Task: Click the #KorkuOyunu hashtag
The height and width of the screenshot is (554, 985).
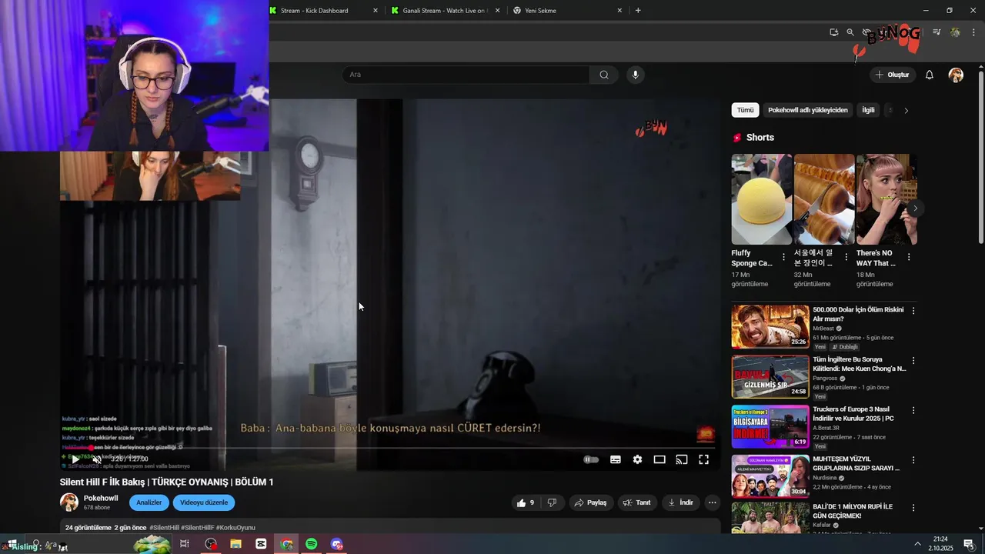Action: click(x=235, y=528)
